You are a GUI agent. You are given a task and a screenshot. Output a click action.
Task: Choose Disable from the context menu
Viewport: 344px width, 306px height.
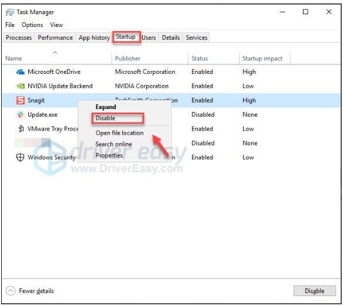coord(105,118)
